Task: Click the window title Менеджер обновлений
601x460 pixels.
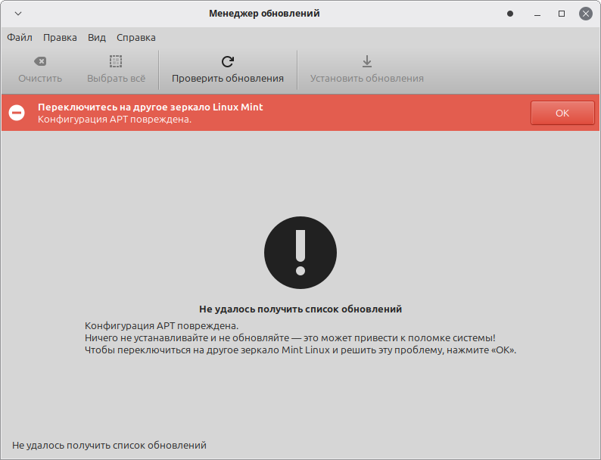Action: pyautogui.click(x=264, y=14)
